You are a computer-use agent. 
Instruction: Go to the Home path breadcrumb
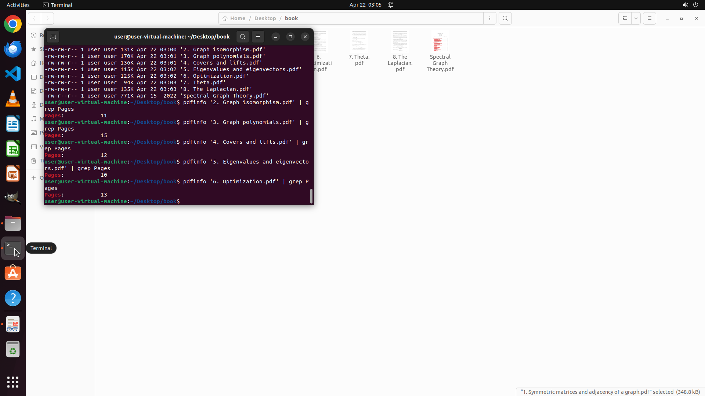[x=234, y=18]
